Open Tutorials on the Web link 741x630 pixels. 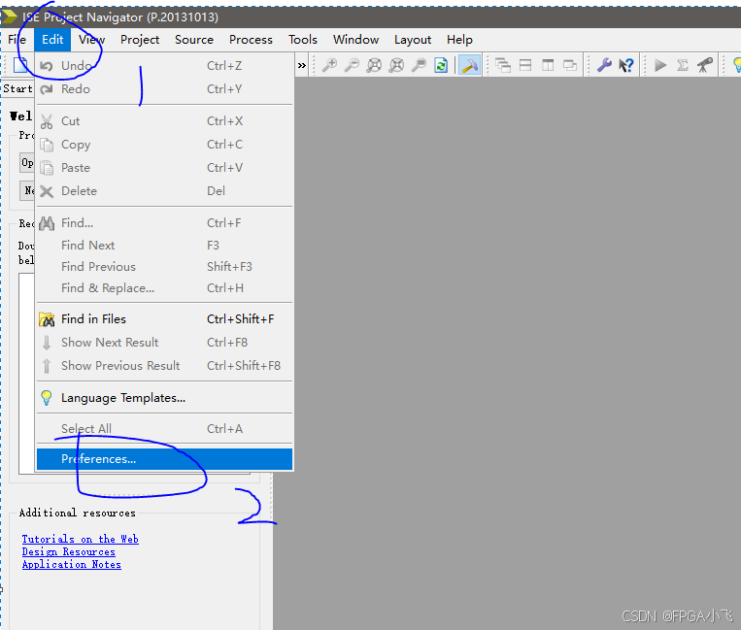pos(80,539)
